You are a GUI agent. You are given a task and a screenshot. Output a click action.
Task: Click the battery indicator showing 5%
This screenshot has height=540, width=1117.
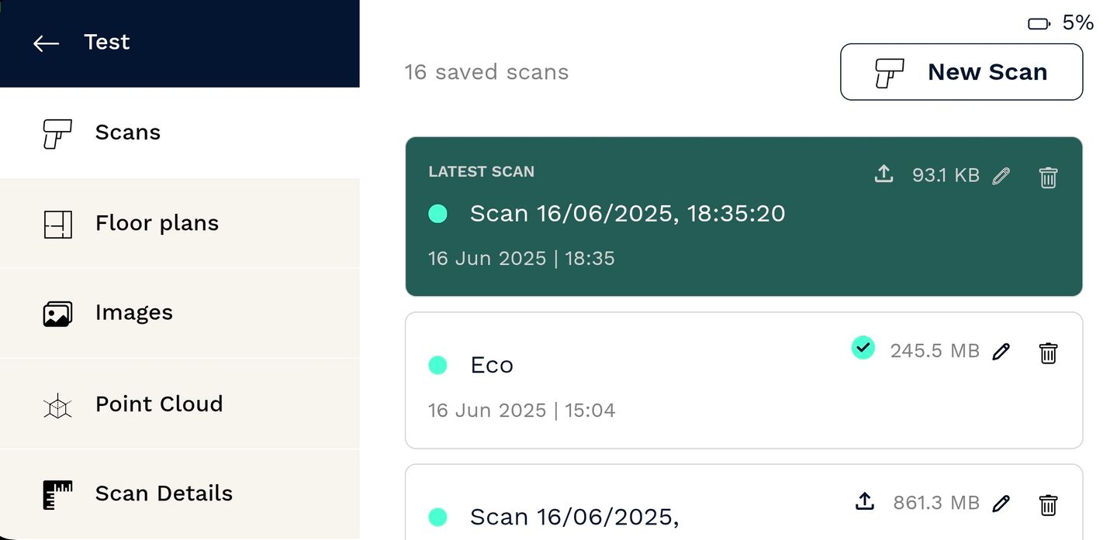coord(1060,23)
